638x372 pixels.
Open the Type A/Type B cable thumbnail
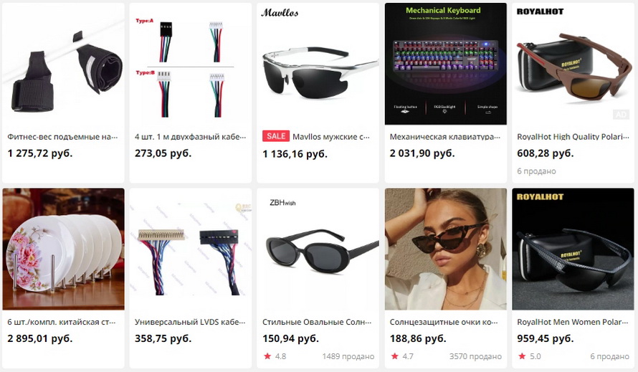click(191, 64)
